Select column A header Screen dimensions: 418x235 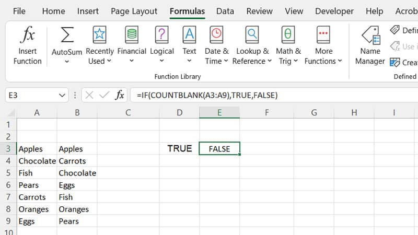point(37,113)
